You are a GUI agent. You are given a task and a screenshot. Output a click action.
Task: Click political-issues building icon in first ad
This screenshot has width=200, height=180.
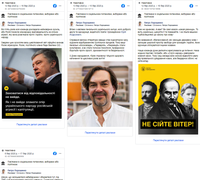(3, 16)
